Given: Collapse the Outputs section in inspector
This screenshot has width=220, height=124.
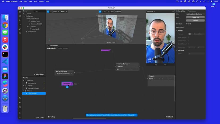Looking at the screenshot, I should pos(177,50).
